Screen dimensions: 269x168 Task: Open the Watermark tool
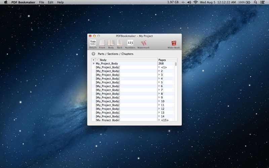click(143, 43)
